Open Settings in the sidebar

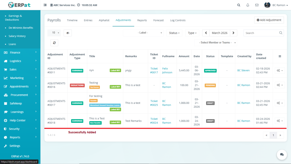pyautogui.click(x=15, y=146)
